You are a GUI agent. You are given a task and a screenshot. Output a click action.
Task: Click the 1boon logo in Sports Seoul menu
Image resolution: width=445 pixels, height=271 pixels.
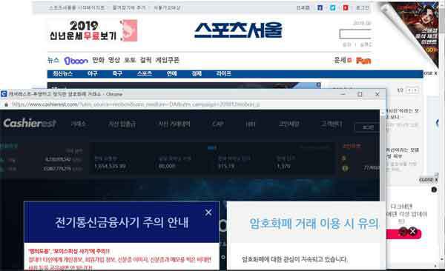coord(76,61)
